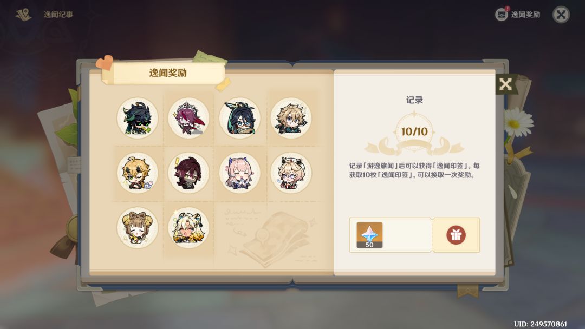The width and height of the screenshot is (585, 329).
Task: Pick the teal-hat glasses character stamp
Action: coord(240,118)
